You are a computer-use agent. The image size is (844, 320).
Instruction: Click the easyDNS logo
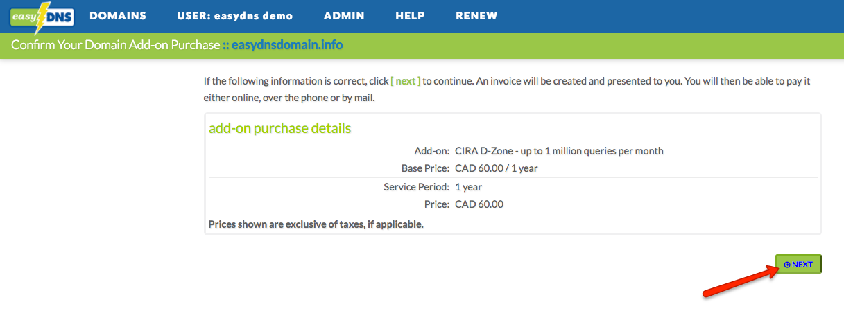pyautogui.click(x=42, y=17)
